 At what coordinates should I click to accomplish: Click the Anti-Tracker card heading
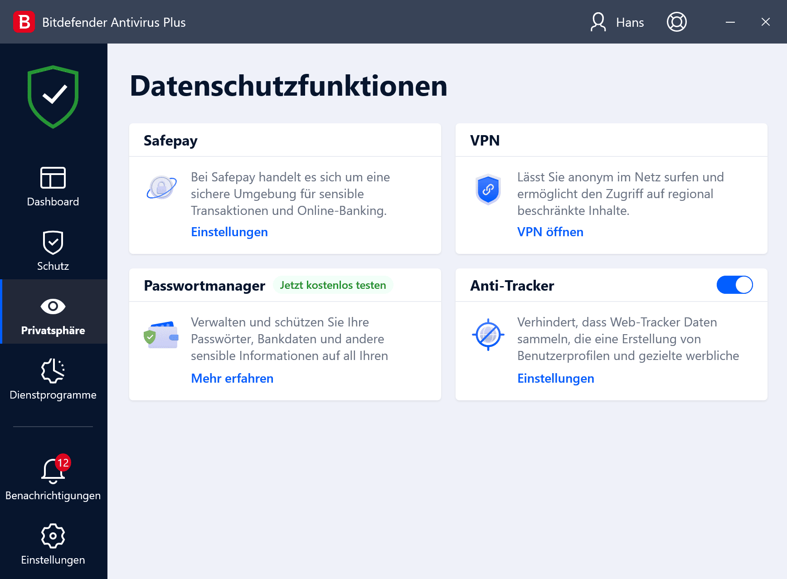click(512, 286)
